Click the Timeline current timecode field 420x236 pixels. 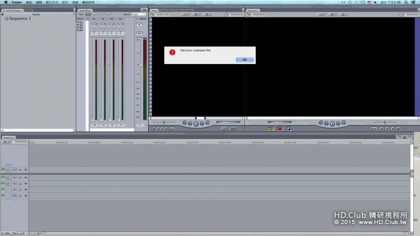(21, 142)
